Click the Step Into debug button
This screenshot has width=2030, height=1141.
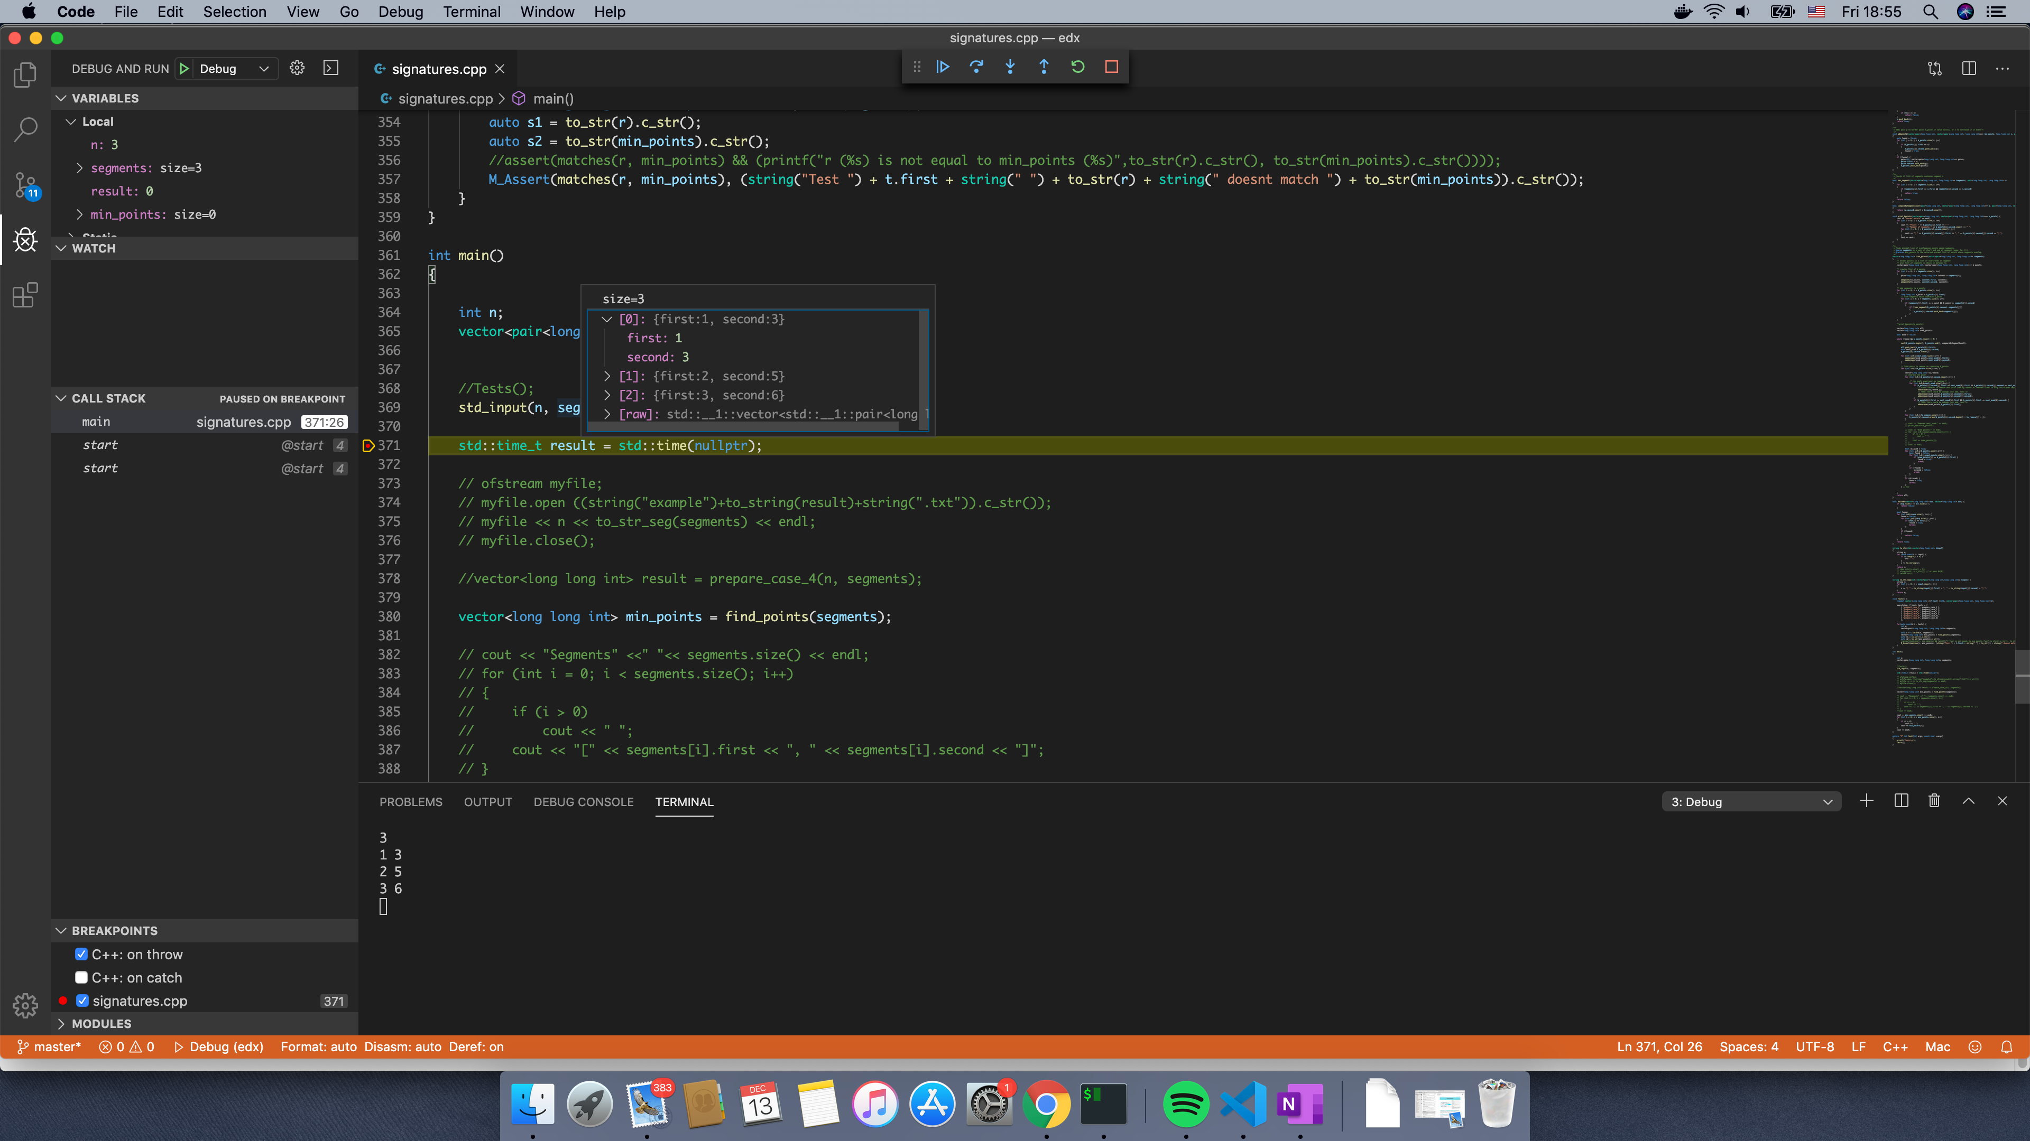(1010, 67)
